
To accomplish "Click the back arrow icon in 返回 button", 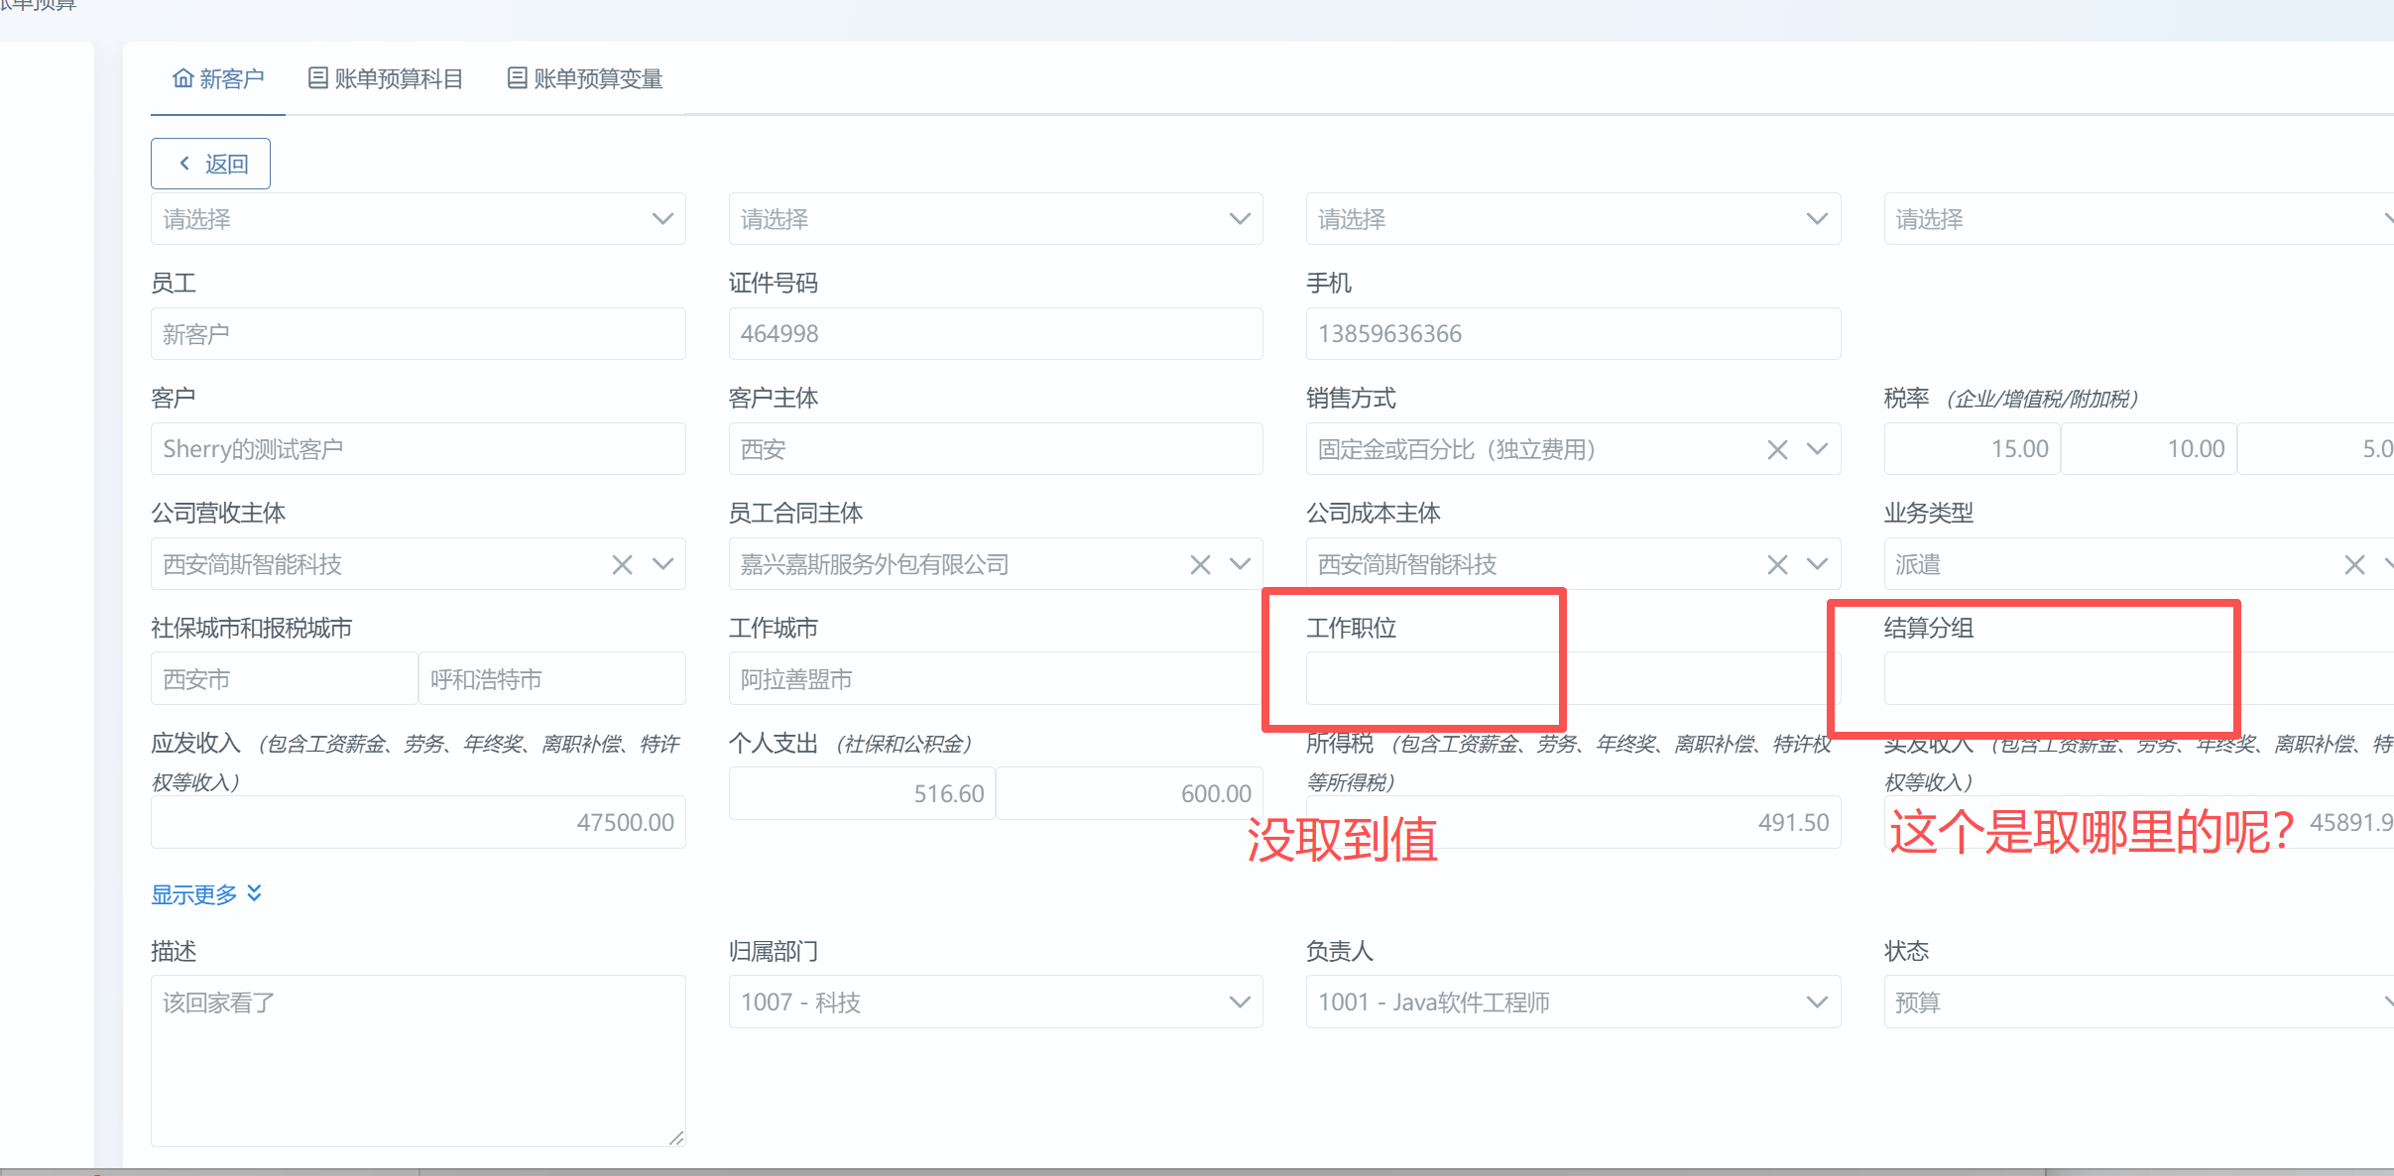I will [184, 164].
